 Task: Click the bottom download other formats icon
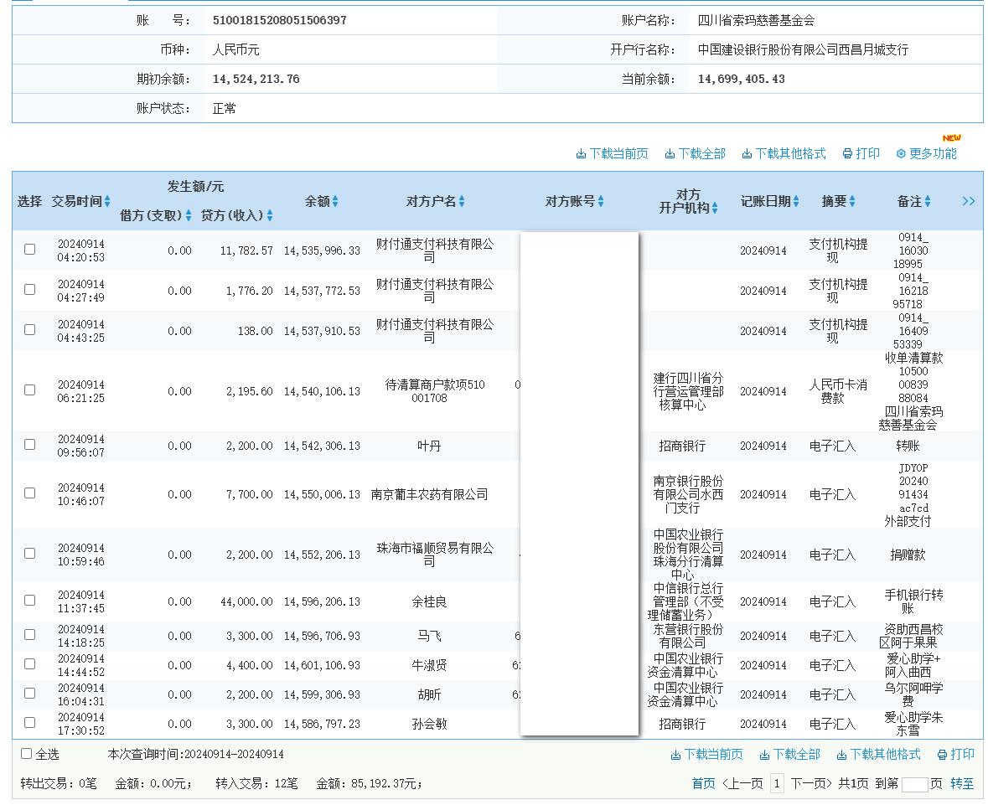click(x=841, y=755)
